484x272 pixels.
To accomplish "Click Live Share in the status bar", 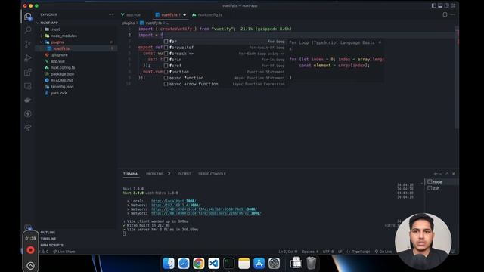I will pos(64,252).
